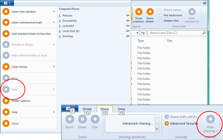Screen dimensions: 223x140
Task: Click the Show details icon
Action: (x=150, y=12)
